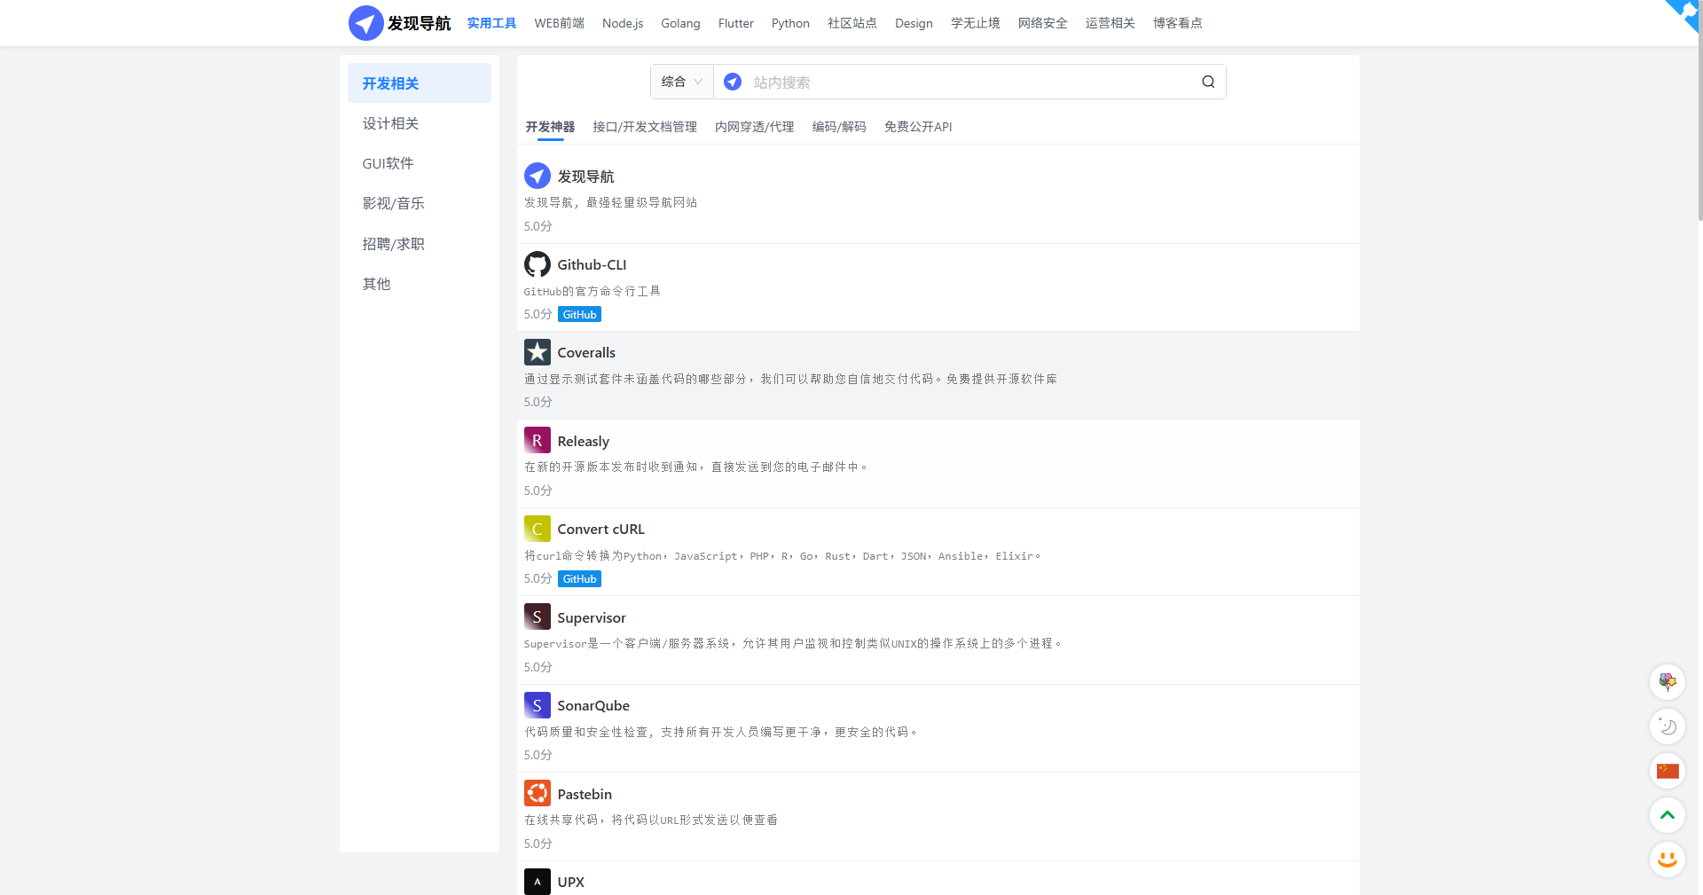Select the 开发神器 sub-tab

(550, 127)
